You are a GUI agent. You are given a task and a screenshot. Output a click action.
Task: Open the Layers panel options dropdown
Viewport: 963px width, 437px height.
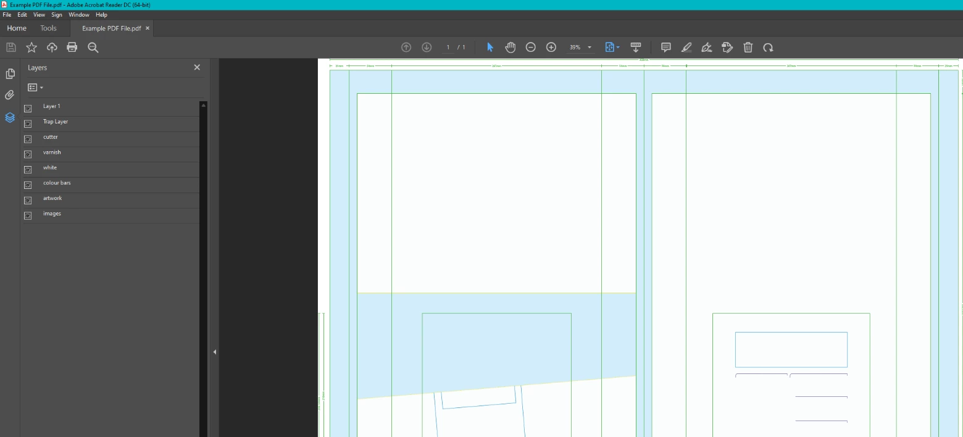[36, 88]
